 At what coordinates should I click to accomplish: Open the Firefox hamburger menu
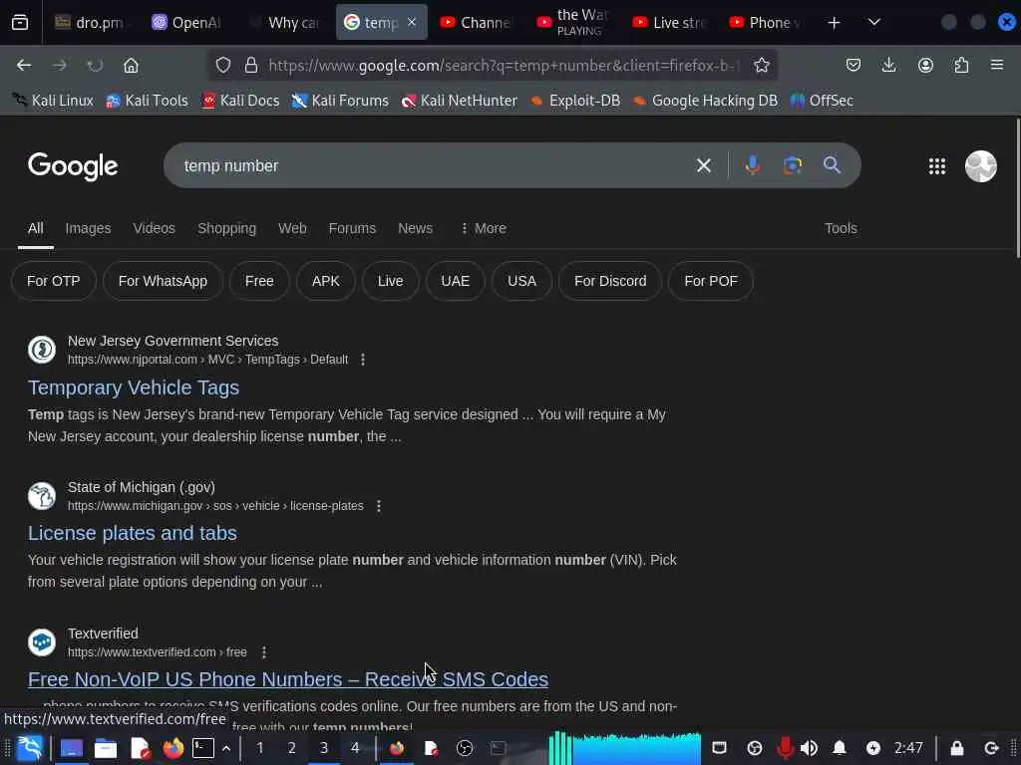click(997, 65)
